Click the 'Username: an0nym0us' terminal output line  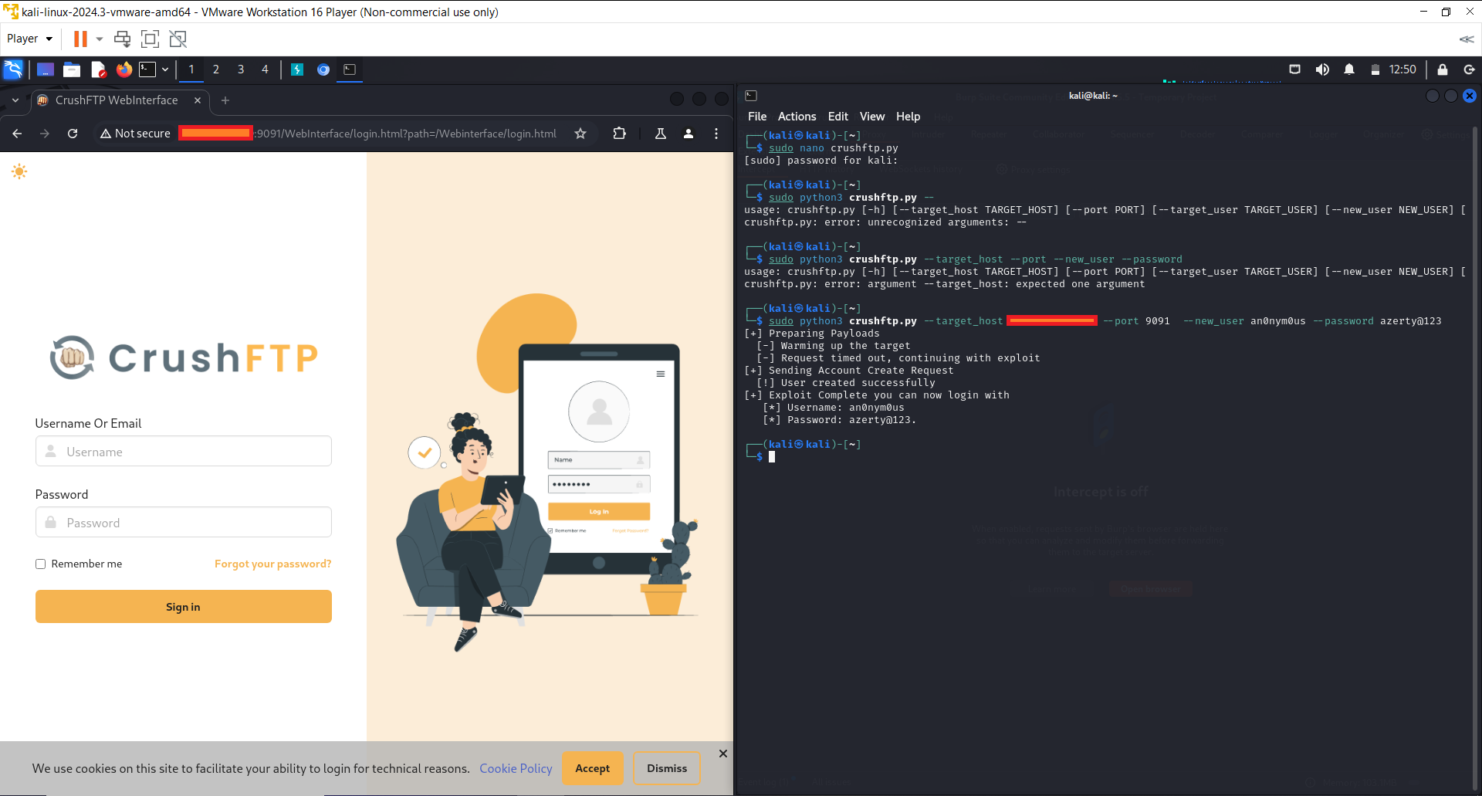point(834,408)
